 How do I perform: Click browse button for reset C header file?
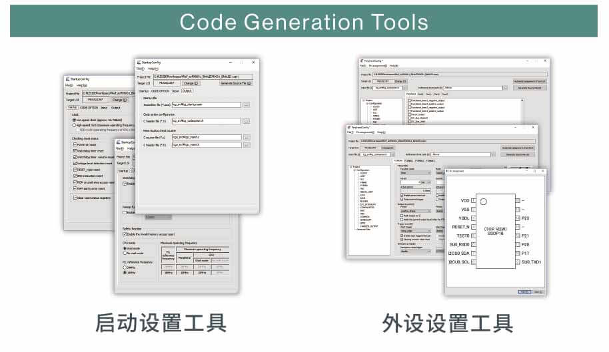tap(246, 144)
